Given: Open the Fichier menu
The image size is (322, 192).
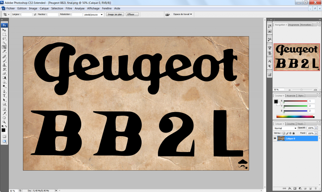Looking at the screenshot, I should click(10, 8).
